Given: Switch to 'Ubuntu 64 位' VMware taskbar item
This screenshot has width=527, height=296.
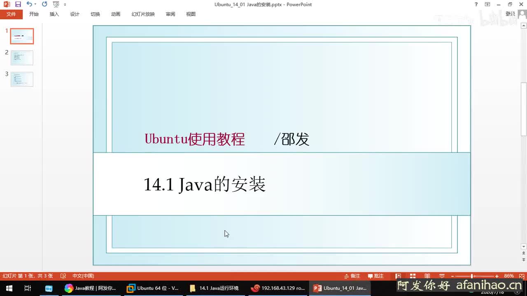Looking at the screenshot, I should 153,288.
